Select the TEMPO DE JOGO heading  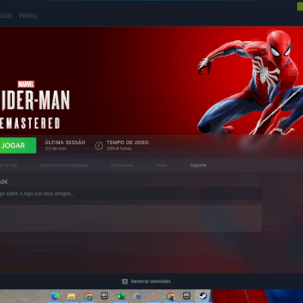point(127,142)
